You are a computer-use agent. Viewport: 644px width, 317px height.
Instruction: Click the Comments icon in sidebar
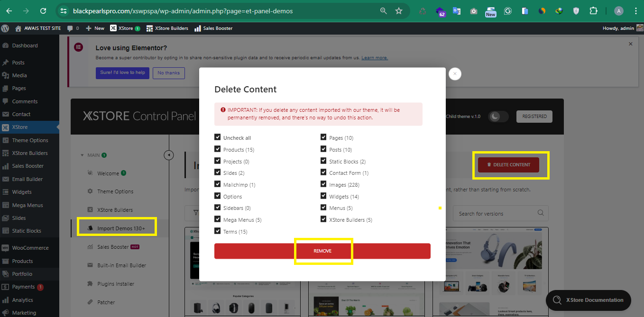point(6,101)
